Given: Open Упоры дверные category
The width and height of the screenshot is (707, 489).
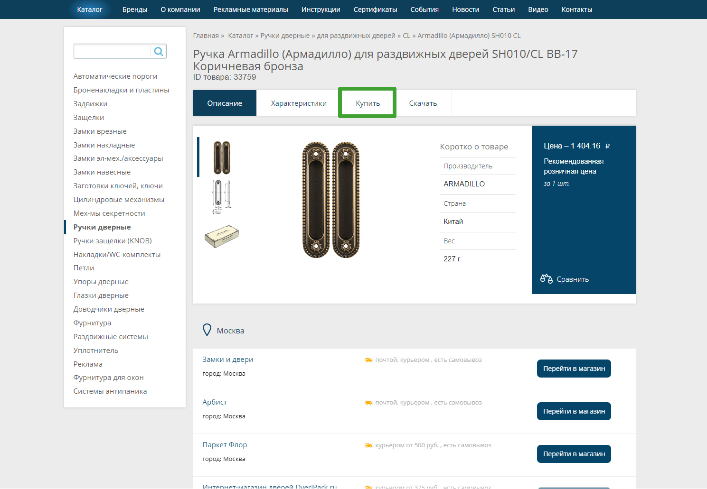Looking at the screenshot, I should pos(101,282).
